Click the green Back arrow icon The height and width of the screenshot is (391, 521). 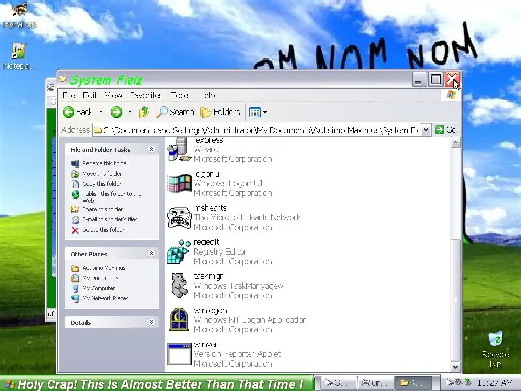pyautogui.click(x=69, y=112)
